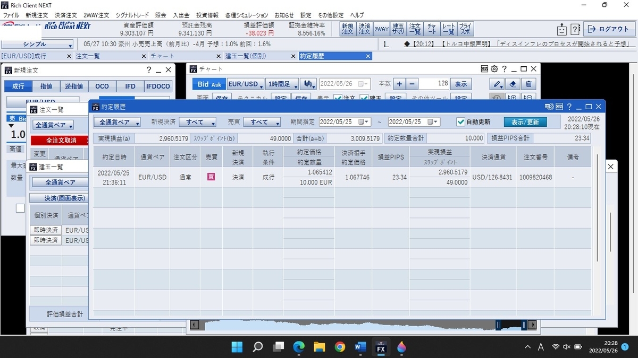Select OCO order type tab
The height and width of the screenshot is (358, 638).
pos(102,86)
